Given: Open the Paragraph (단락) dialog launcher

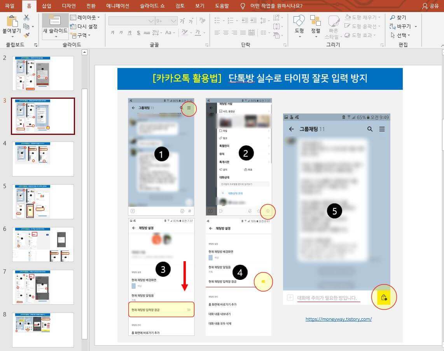Looking at the screenshot, I should tap(285, 45).
